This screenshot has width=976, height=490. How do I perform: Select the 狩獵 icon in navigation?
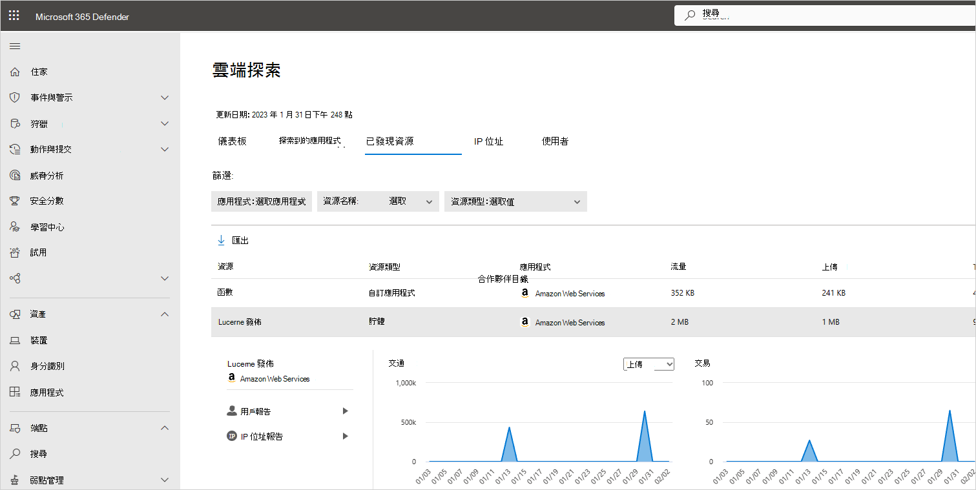point(14,123)
